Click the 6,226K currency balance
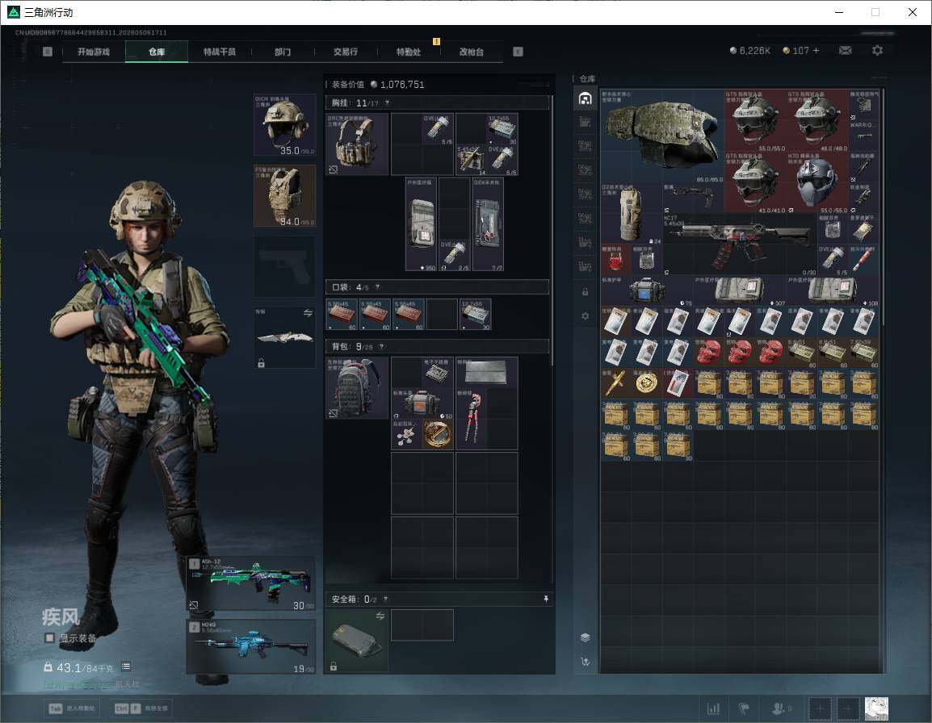932x723 pixels. pyautogui.click(x=750, y=51)
